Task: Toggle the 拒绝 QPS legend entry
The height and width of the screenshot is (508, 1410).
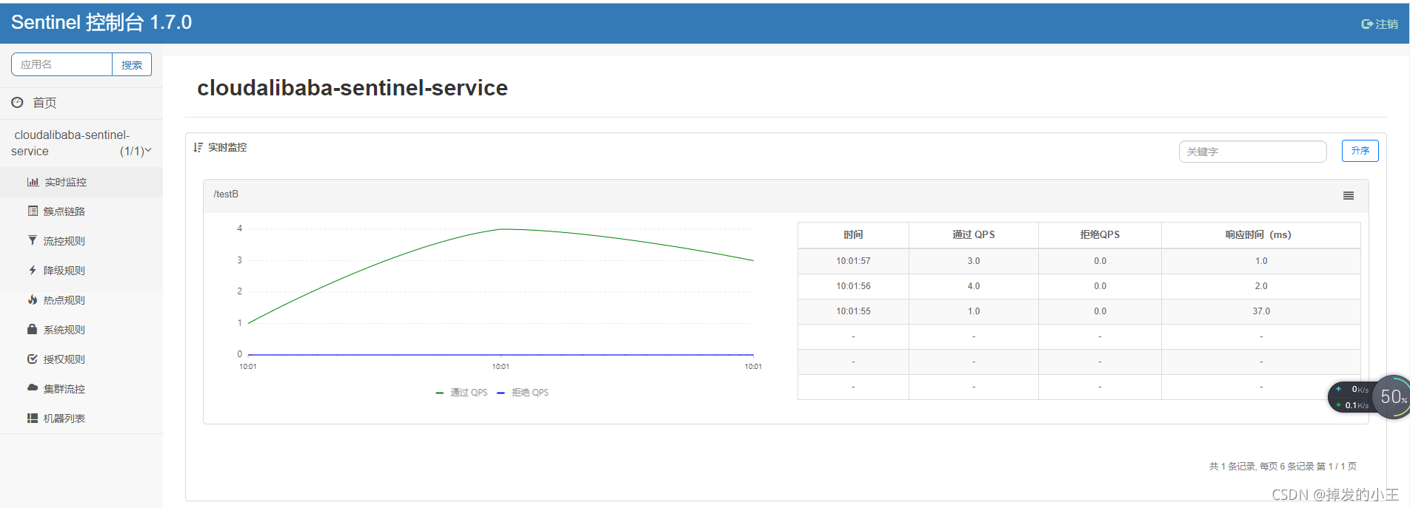Action: point(523,393)
